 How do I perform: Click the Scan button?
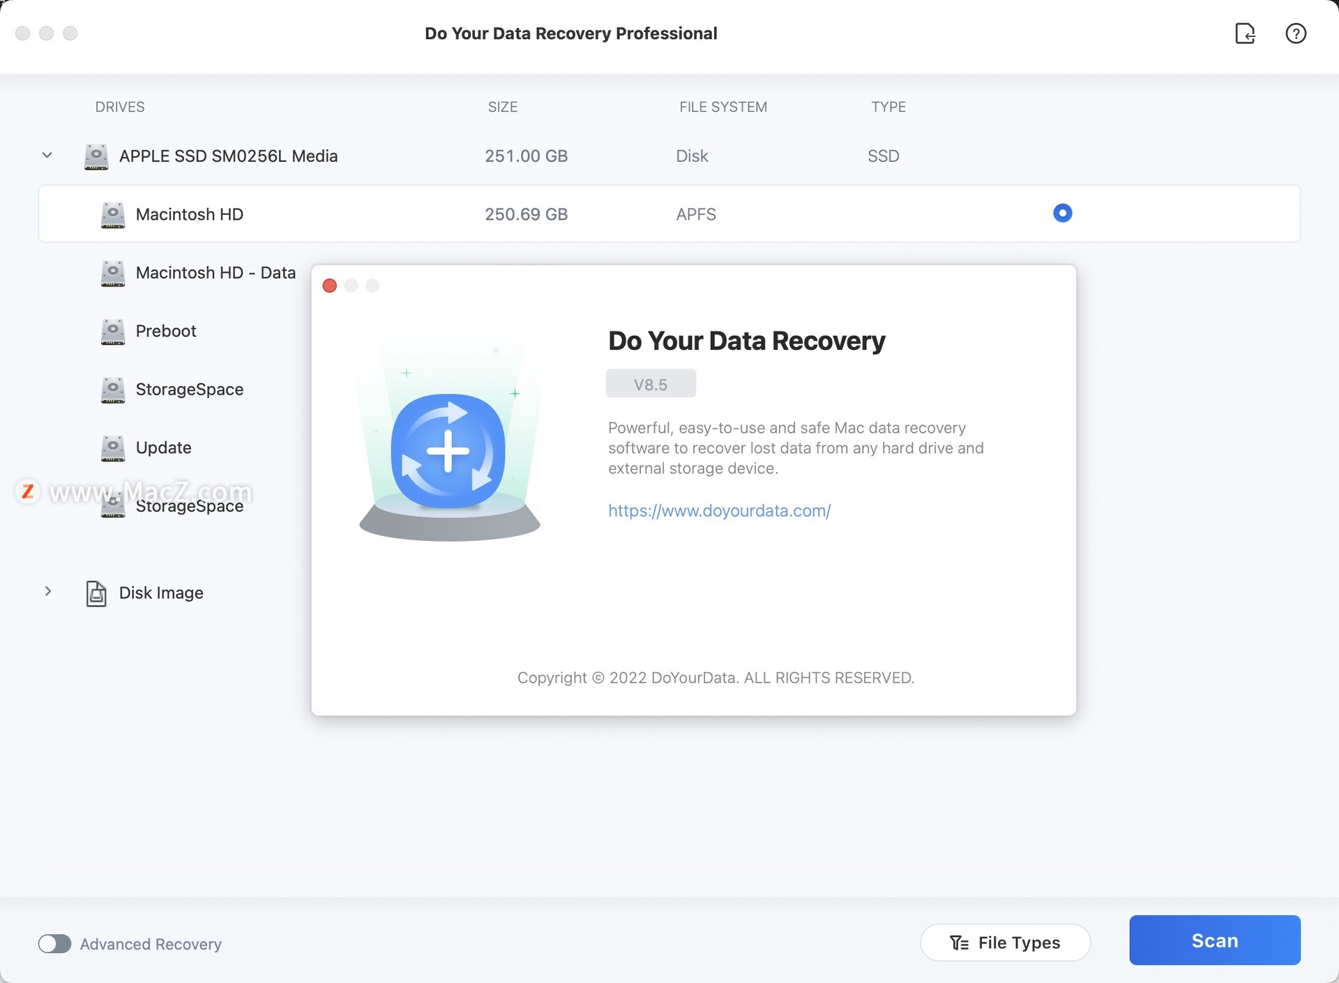(1216, 941)
